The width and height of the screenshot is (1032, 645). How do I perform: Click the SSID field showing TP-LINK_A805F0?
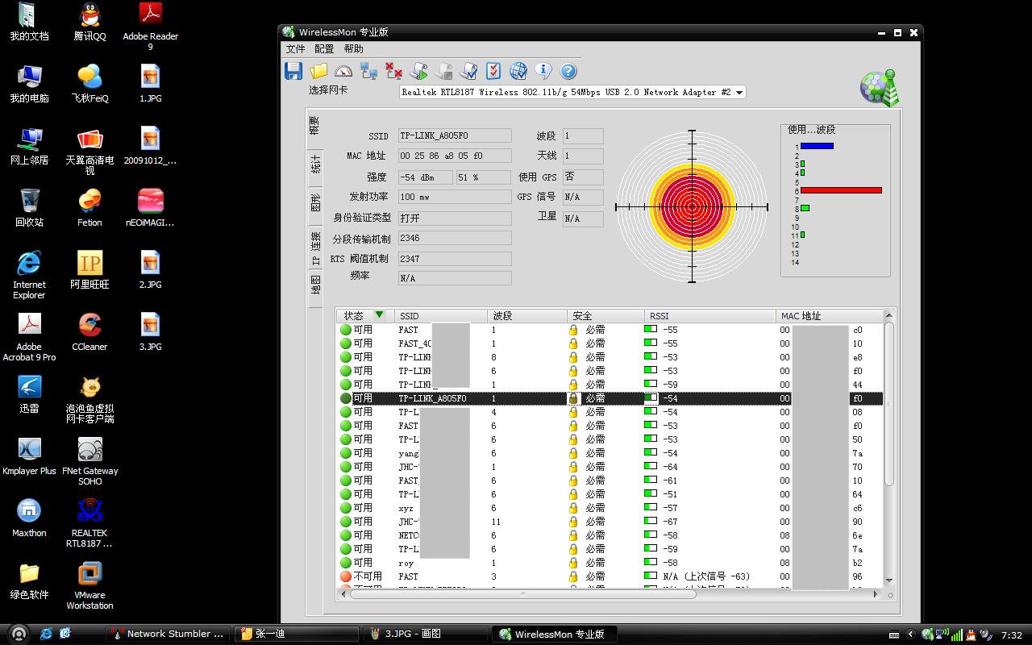[x=455, y=135]
